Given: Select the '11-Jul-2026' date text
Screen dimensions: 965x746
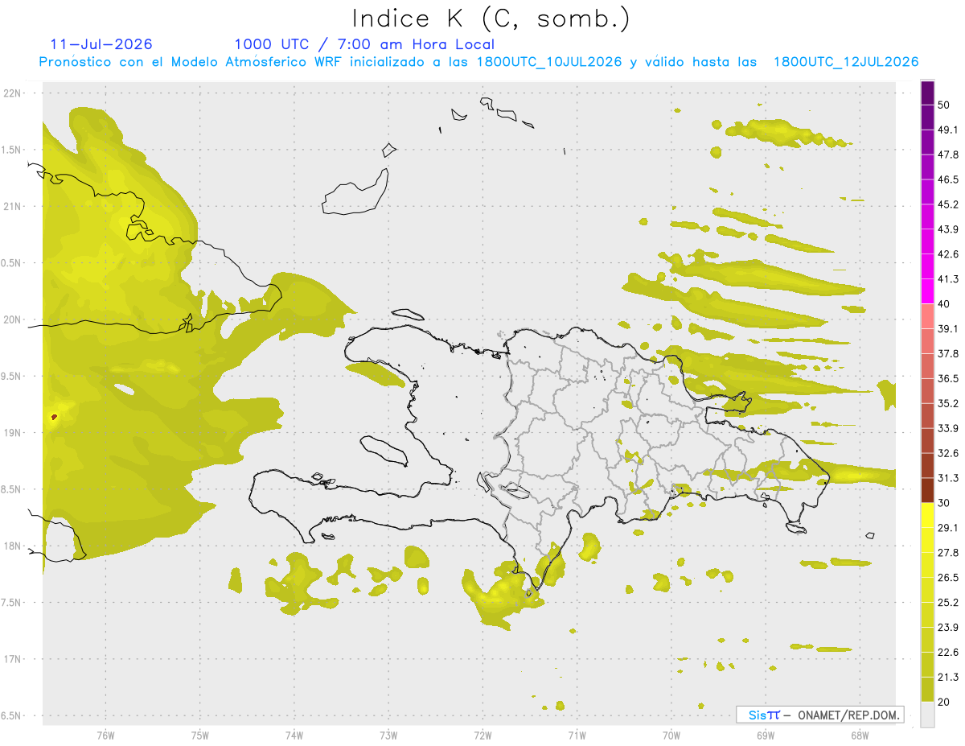Looking at the screenshot, I should click(101, 44).
